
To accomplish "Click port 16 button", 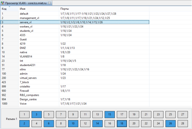I will pos(109,124).
